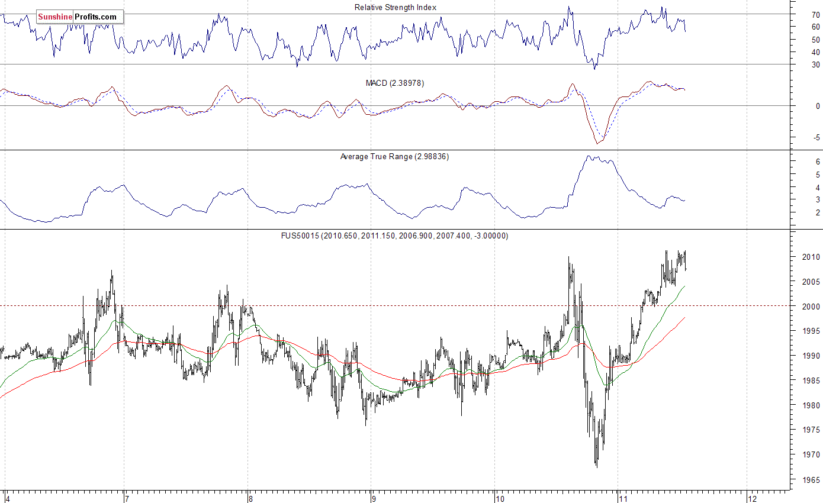Select the date label 8 on time axis
The image size is (823, 503).
(x=250, y=498)
